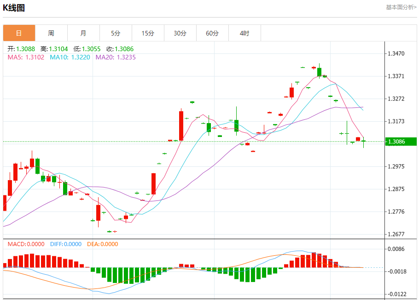Viewport: 419px width, 300px height.
Task: Click the MA10: 1.3220 indicator label
Action: click(x=70, y=57)
